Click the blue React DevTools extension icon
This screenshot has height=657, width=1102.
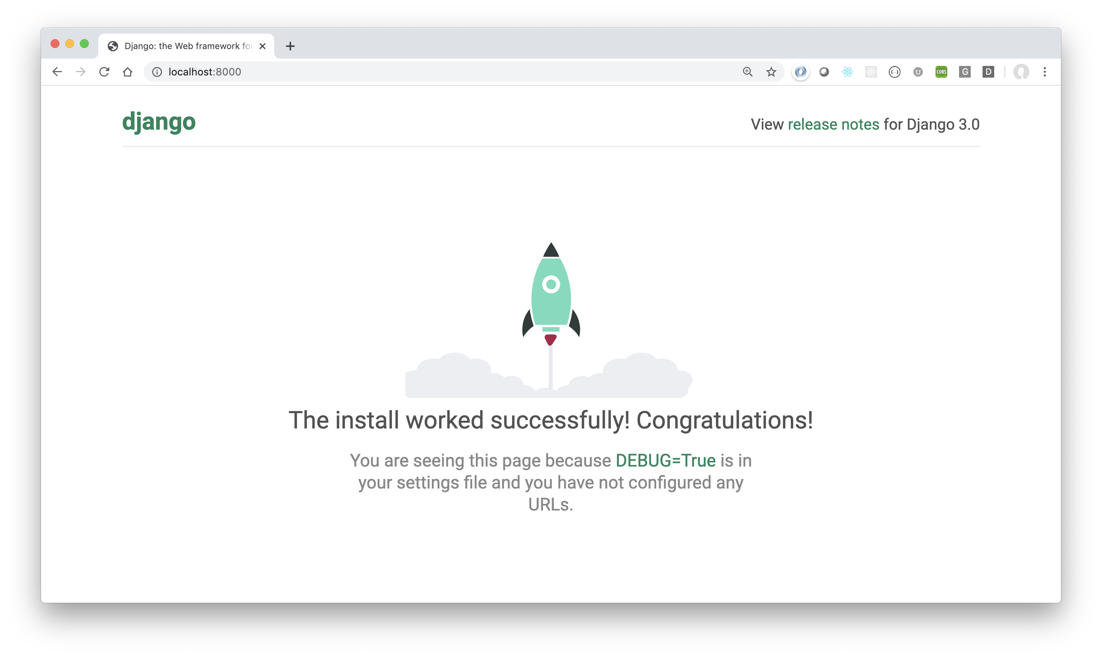847,72
